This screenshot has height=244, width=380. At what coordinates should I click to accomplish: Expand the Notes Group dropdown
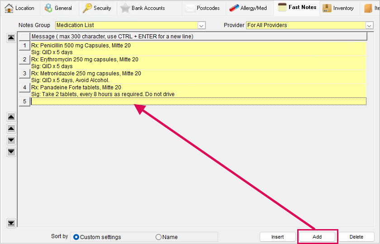201,25
